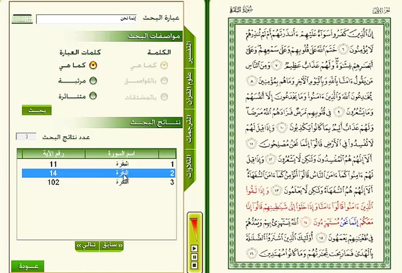Click ayah marker 12 on the page

270,160
